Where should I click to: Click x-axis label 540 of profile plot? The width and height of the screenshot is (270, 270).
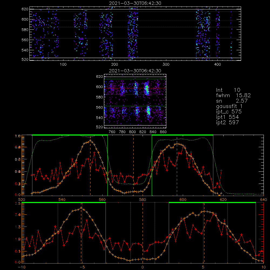pyautogui.click(x=62, y=200)
